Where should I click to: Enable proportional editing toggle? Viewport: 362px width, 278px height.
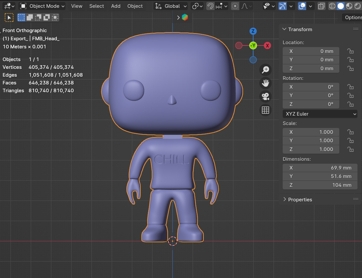point(235,6)
